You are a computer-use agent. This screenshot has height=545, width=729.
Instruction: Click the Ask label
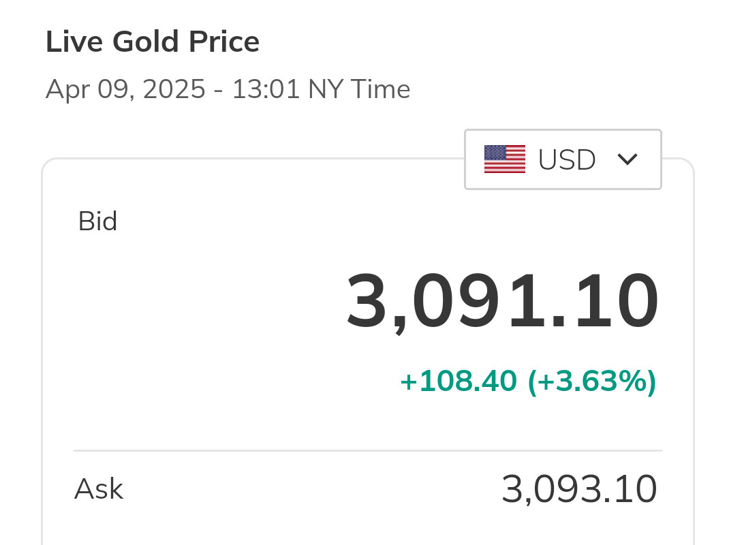pos(99,489)
